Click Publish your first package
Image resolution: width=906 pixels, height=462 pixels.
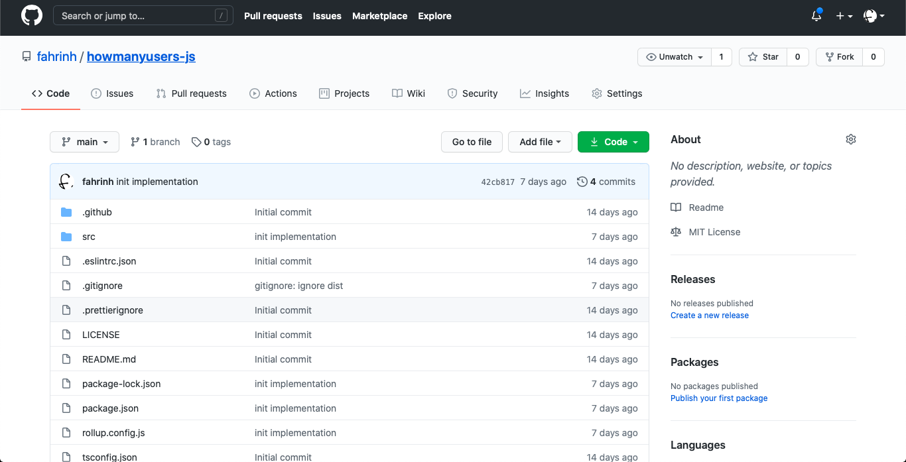[x=719, y=398]
